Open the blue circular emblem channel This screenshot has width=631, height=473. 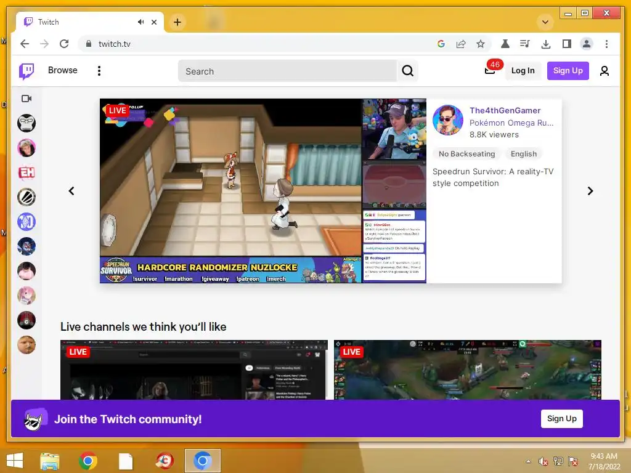tap(26, 222)
